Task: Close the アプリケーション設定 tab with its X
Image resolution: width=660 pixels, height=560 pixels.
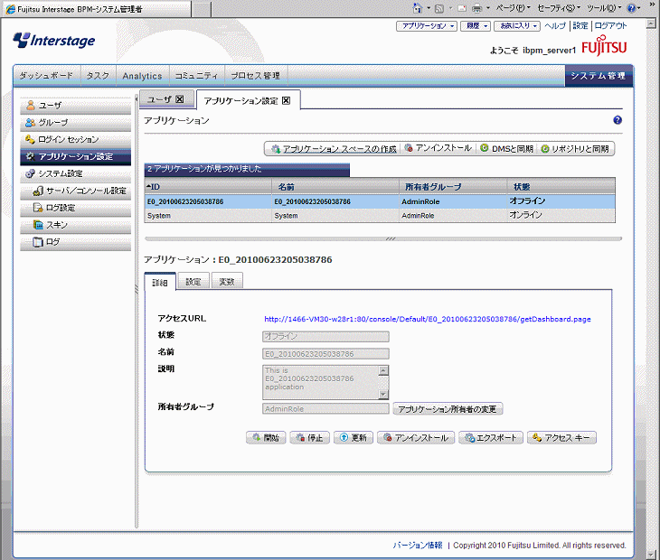Action: coord(286,100)
